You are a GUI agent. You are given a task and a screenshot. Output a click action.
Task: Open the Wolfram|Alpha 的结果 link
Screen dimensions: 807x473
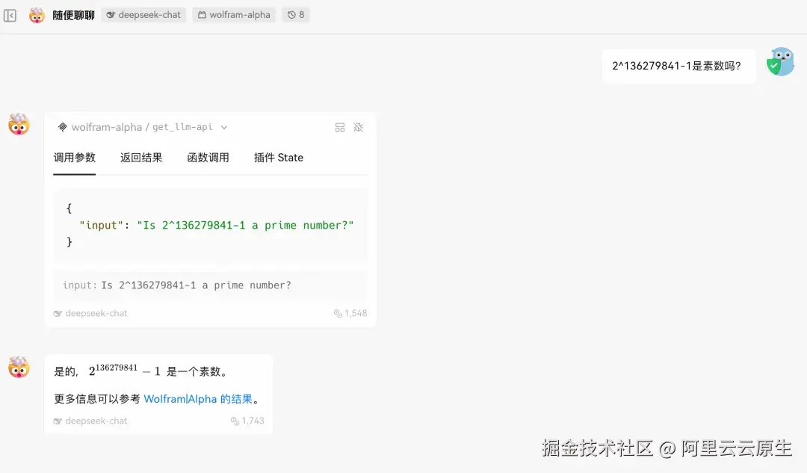198,398
